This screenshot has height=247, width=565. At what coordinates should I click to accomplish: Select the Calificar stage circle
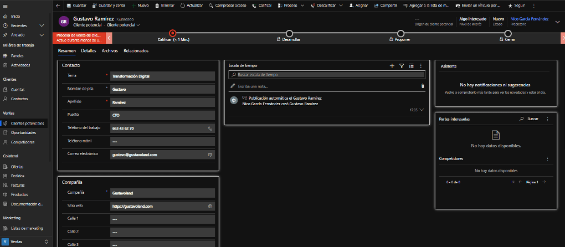pos(173,33)
